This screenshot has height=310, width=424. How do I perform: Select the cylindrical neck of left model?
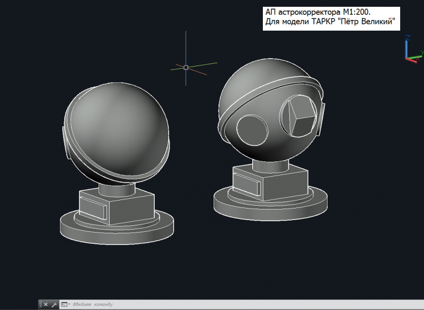[x=117, y=189]
